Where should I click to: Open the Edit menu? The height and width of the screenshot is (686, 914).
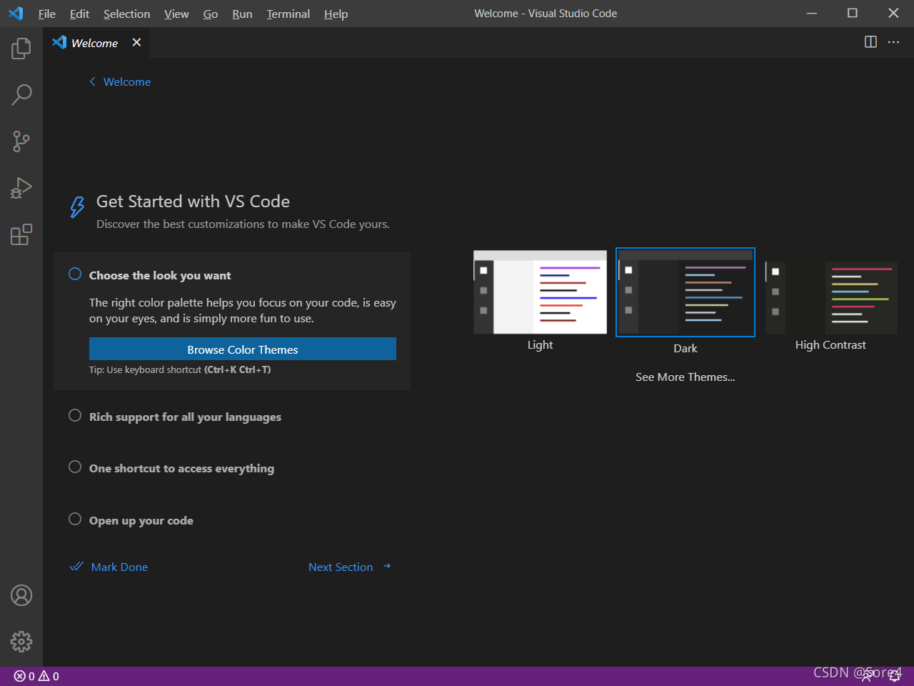tap(79, 14)
